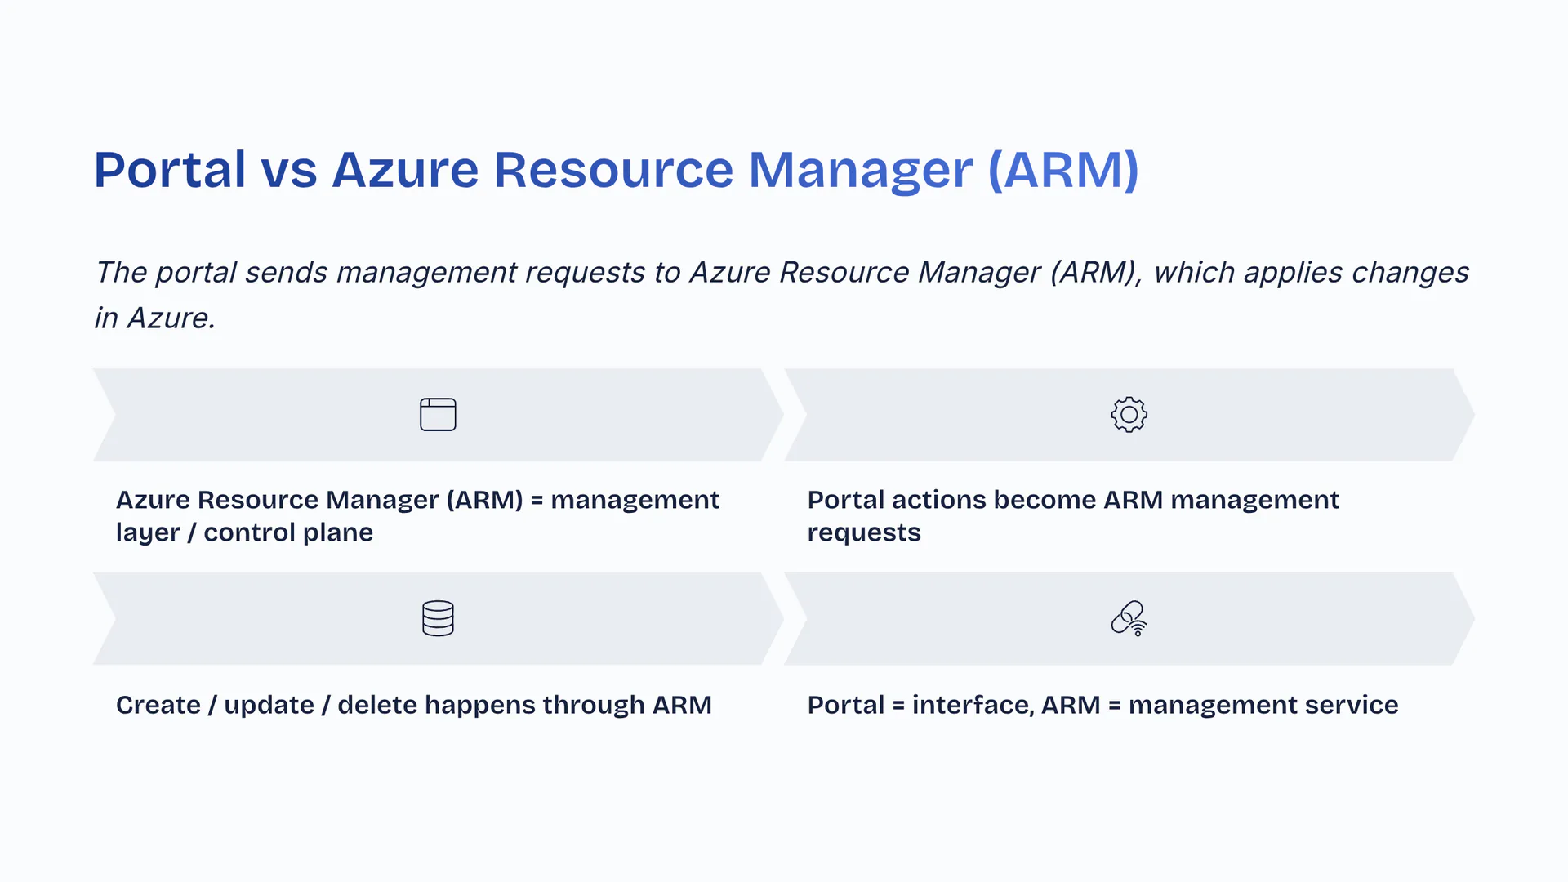Click right pointed tip of browser-icon banner
This screenshot has width=1568, height=882.
(774, 415)
